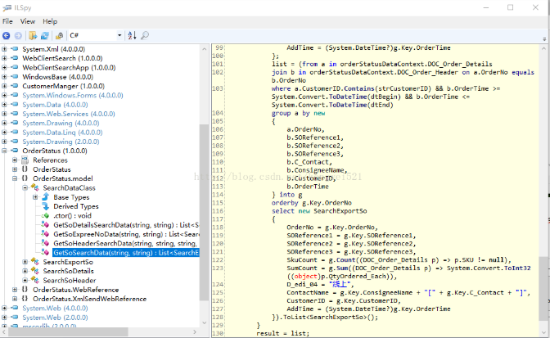The height and width of the screenshot is (338, 550).
Task: Expand OrderStatus.WebReference namespace
Action: pyautogui.click(x=15, y=290)
